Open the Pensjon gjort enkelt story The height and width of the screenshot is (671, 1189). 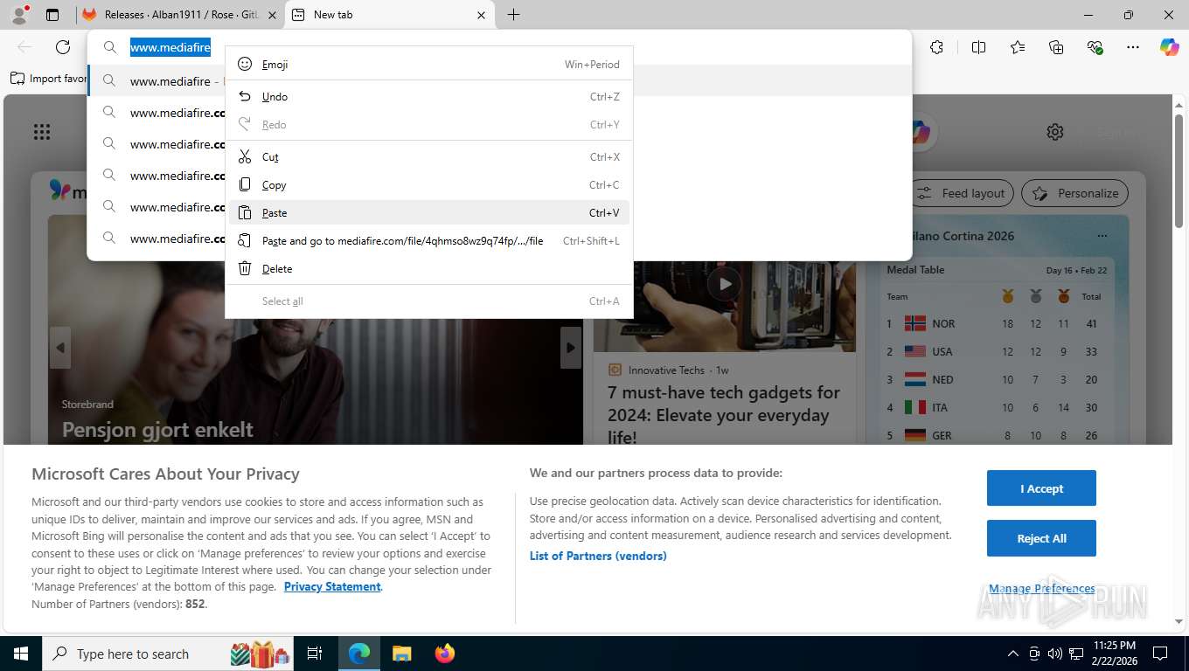[x=157, y=430]
